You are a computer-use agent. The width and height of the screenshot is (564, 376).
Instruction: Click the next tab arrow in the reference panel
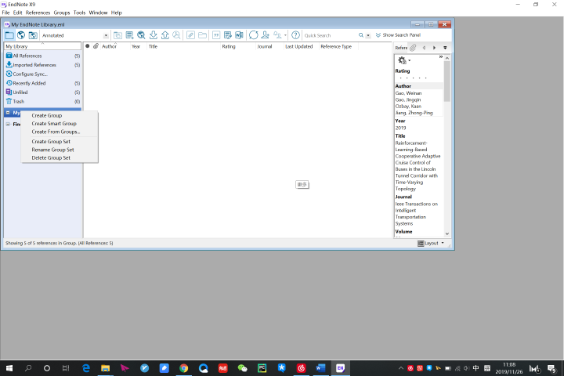pos(435,48)
